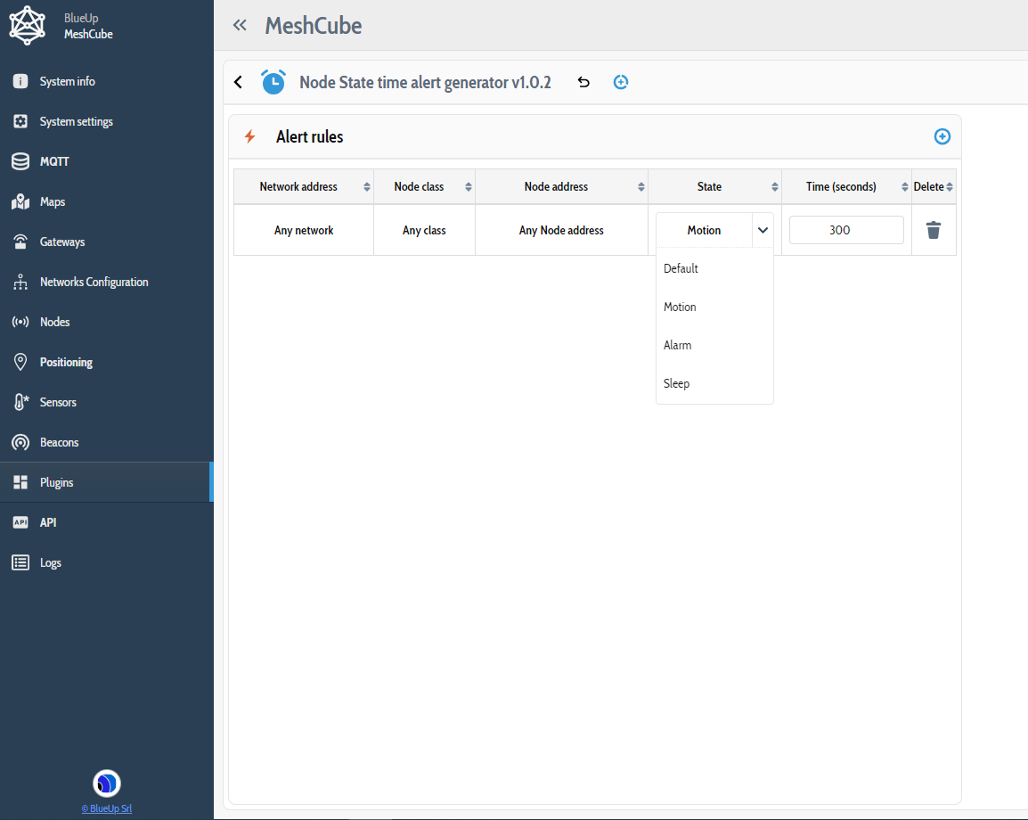Screen dimensions: 1028x820
Task: Add a new alert rule with plus icon
Action: pos(942,136)
